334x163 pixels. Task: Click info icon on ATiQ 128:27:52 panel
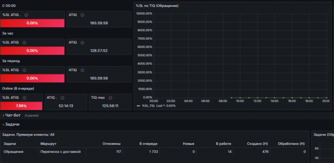click(83, 43)
